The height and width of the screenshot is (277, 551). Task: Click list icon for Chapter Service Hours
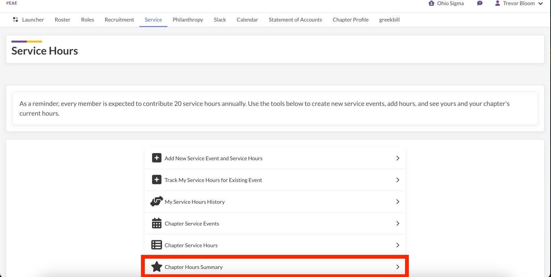point(157,245)
